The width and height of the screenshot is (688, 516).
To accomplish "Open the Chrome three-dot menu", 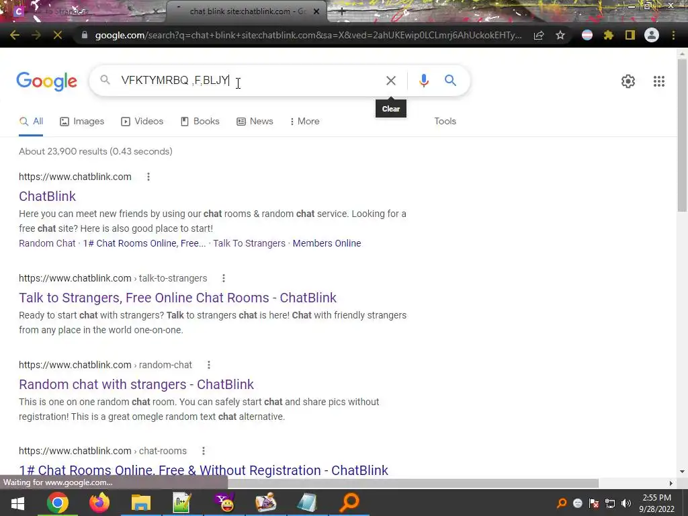I will coord(673,35).
